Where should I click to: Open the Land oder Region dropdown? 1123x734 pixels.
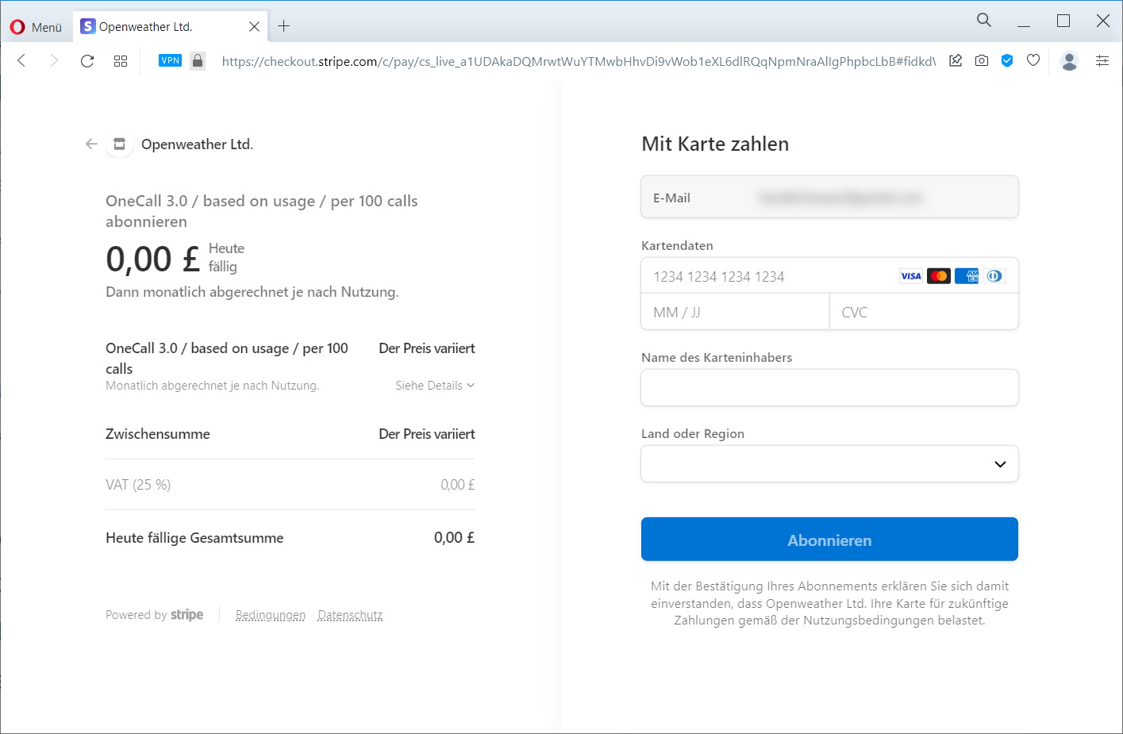point(829,463)
